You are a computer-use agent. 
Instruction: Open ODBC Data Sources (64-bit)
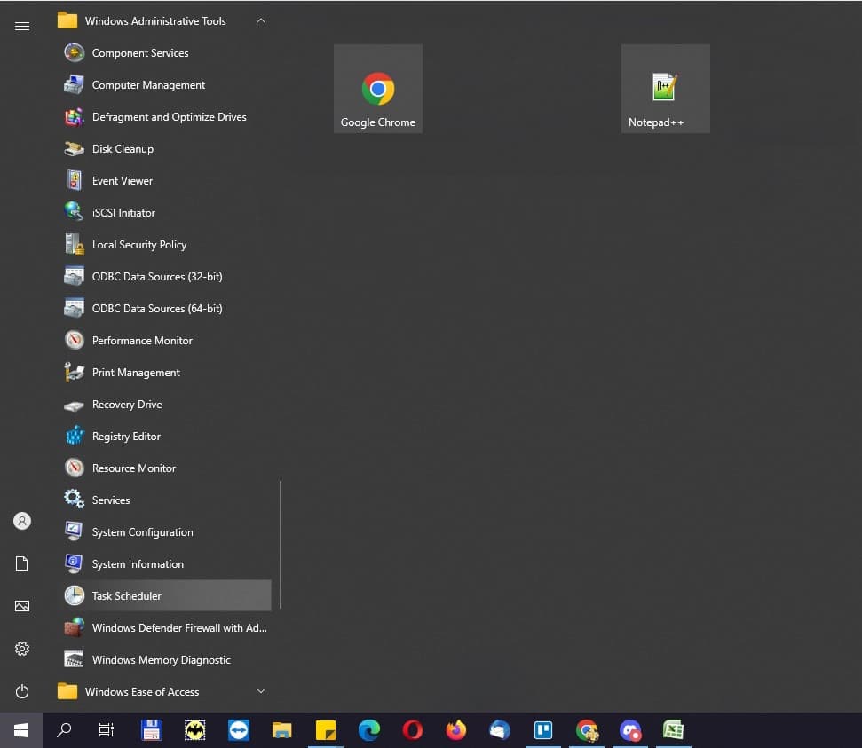pos(164,308)
